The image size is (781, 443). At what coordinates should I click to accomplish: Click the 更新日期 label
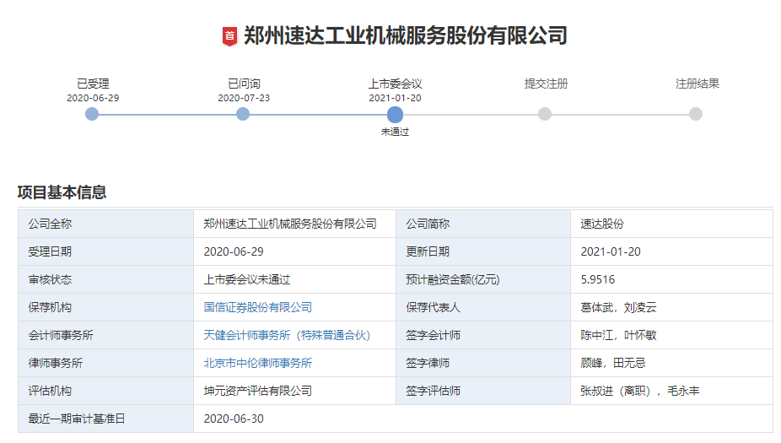pyautogui.click(x=428, y=251)
